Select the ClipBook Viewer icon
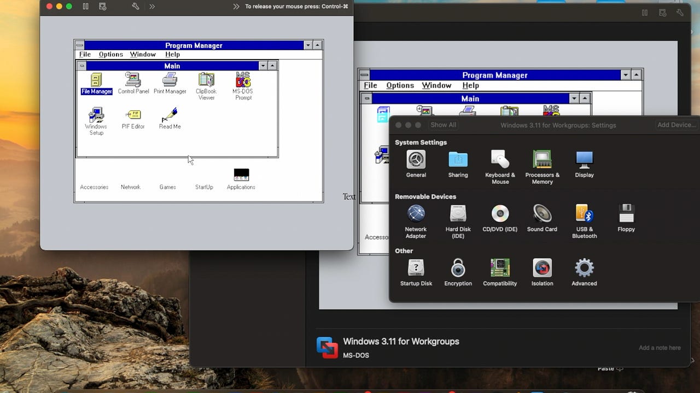This screenshot has width=700, height=393. tap(206, 87)
